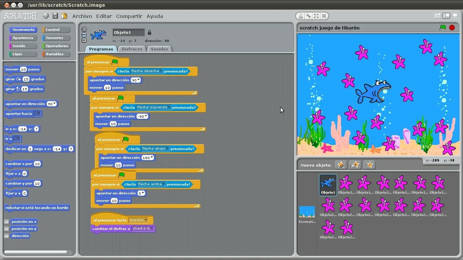The width and height of the screenshot is (463, 260).
Task: Click the 'scratch juego de tiburón' project title
Action: pos(329,28)
